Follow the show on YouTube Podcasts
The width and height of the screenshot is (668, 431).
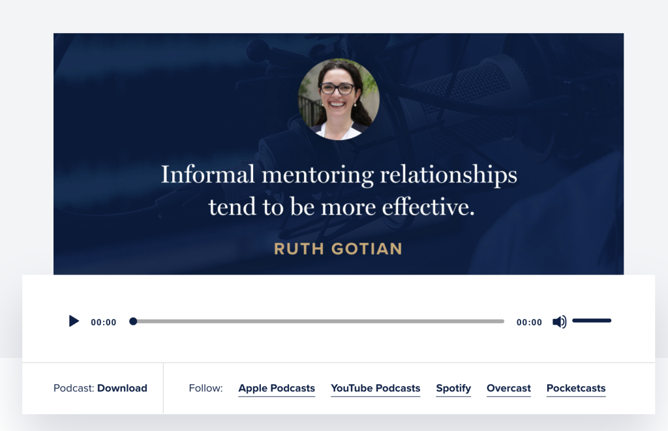[x=375, y=388]
